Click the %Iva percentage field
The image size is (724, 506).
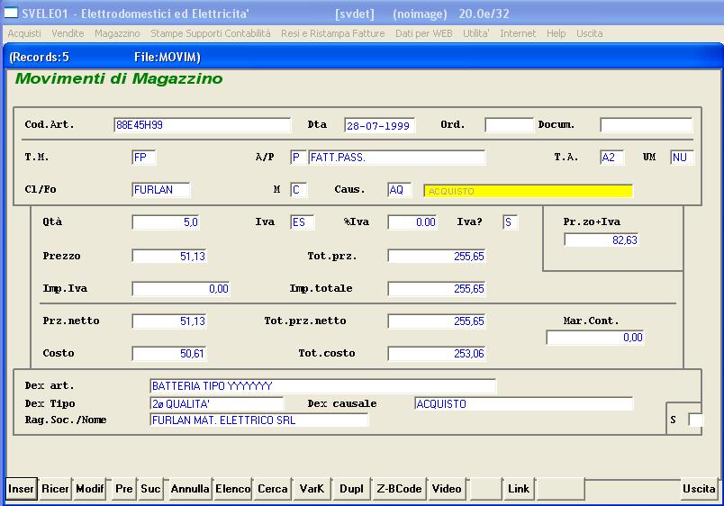point(412,222)
